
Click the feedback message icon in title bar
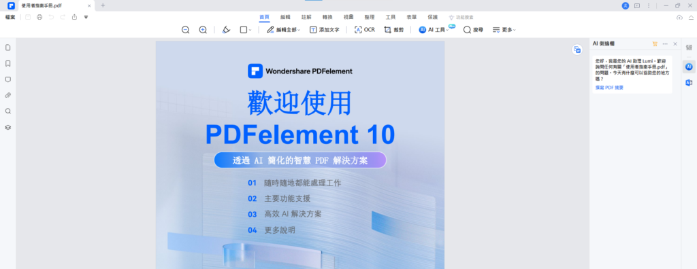click(x=637, y=5)
